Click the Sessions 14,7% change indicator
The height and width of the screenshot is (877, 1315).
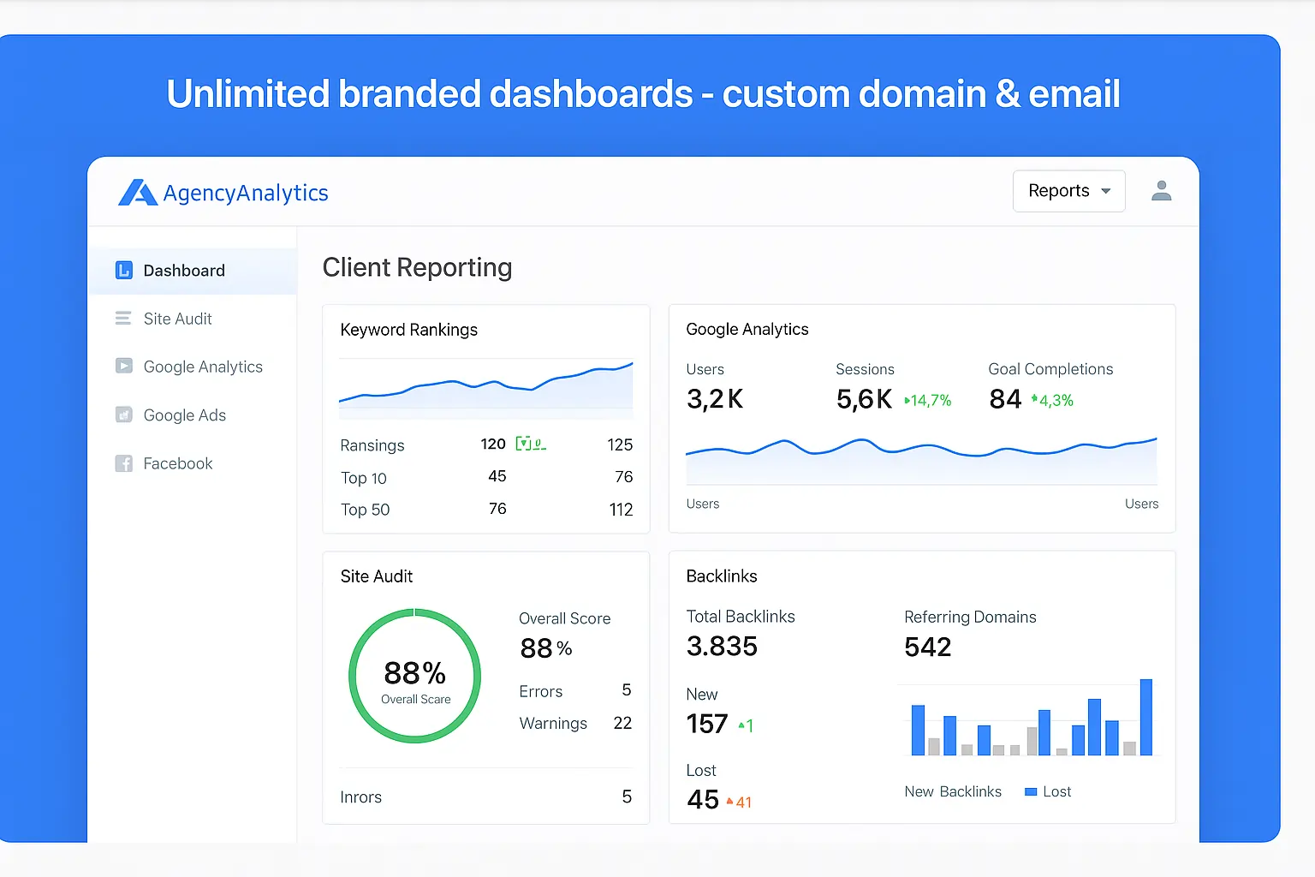click(x=928, y=400)
